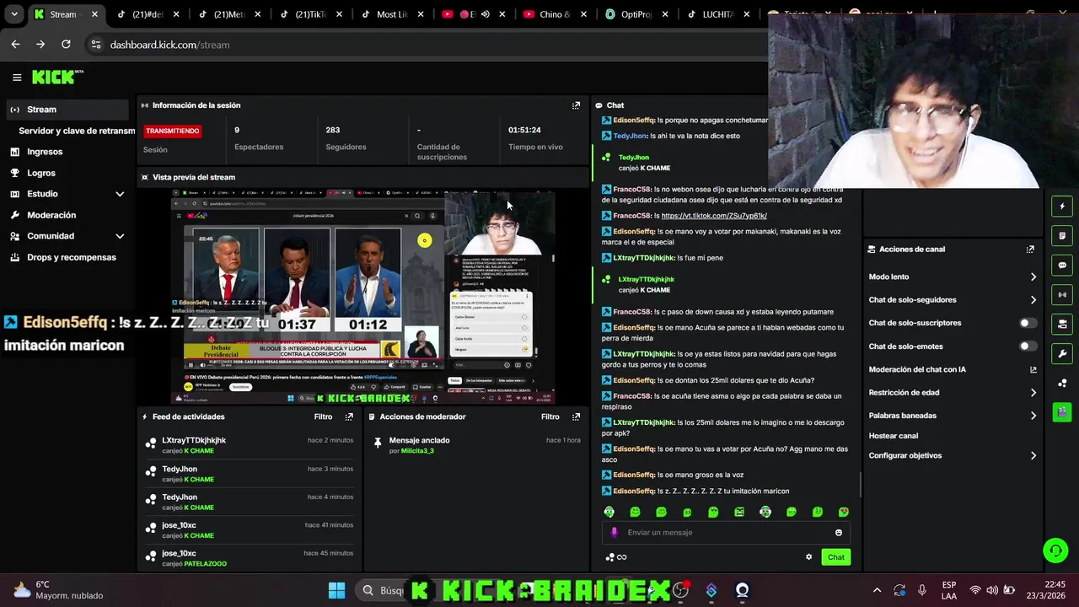
Task: Open the browser tab search dropdown
Action: tap(14, 14)
